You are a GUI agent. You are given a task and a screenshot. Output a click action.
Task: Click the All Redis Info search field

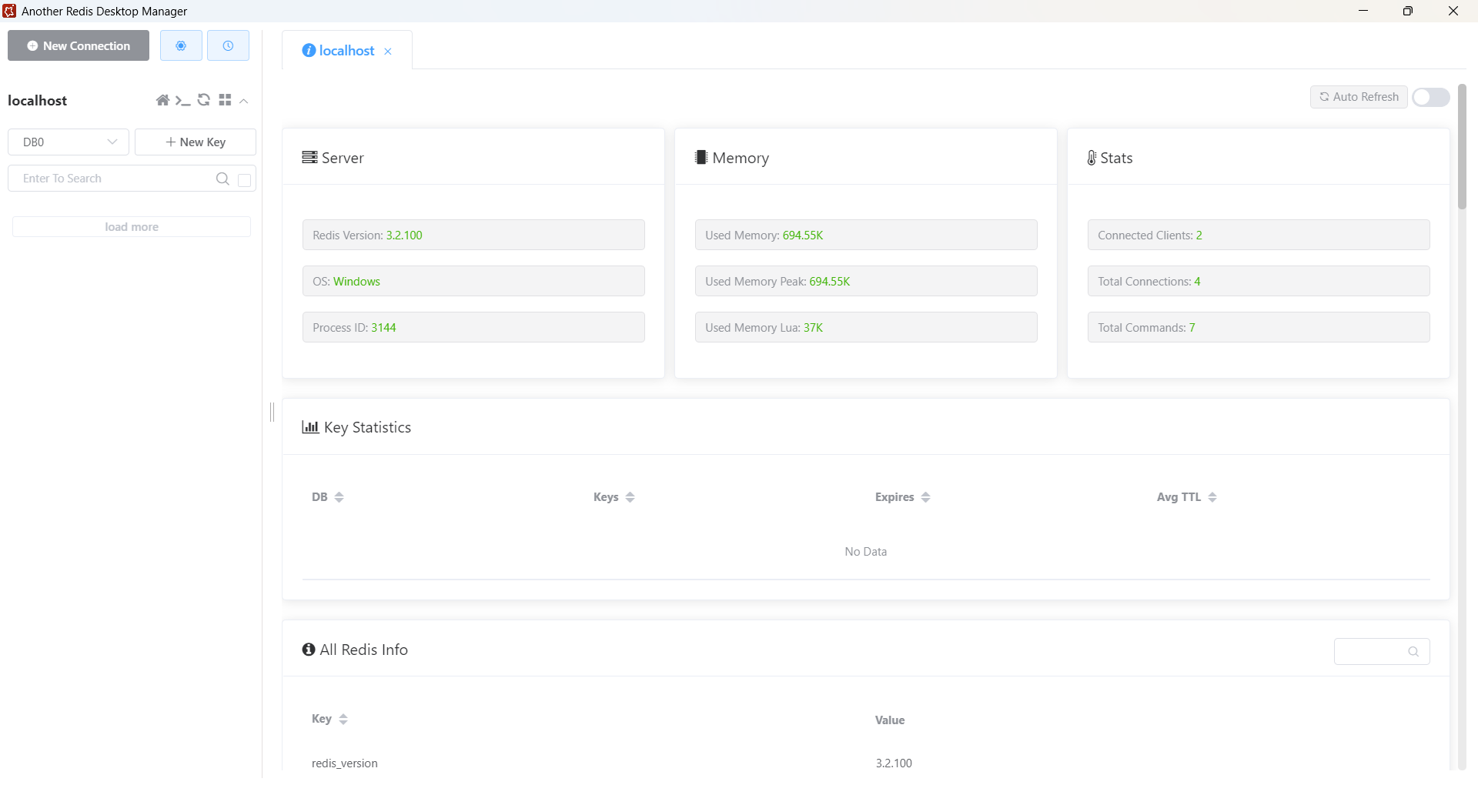tap(1382, 651)
